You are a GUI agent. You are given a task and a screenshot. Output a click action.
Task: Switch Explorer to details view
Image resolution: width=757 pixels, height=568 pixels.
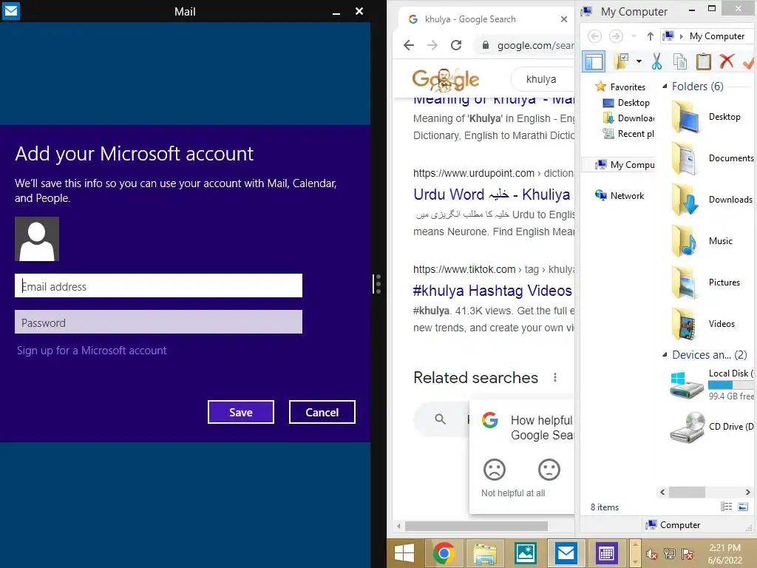coord(726,507)
